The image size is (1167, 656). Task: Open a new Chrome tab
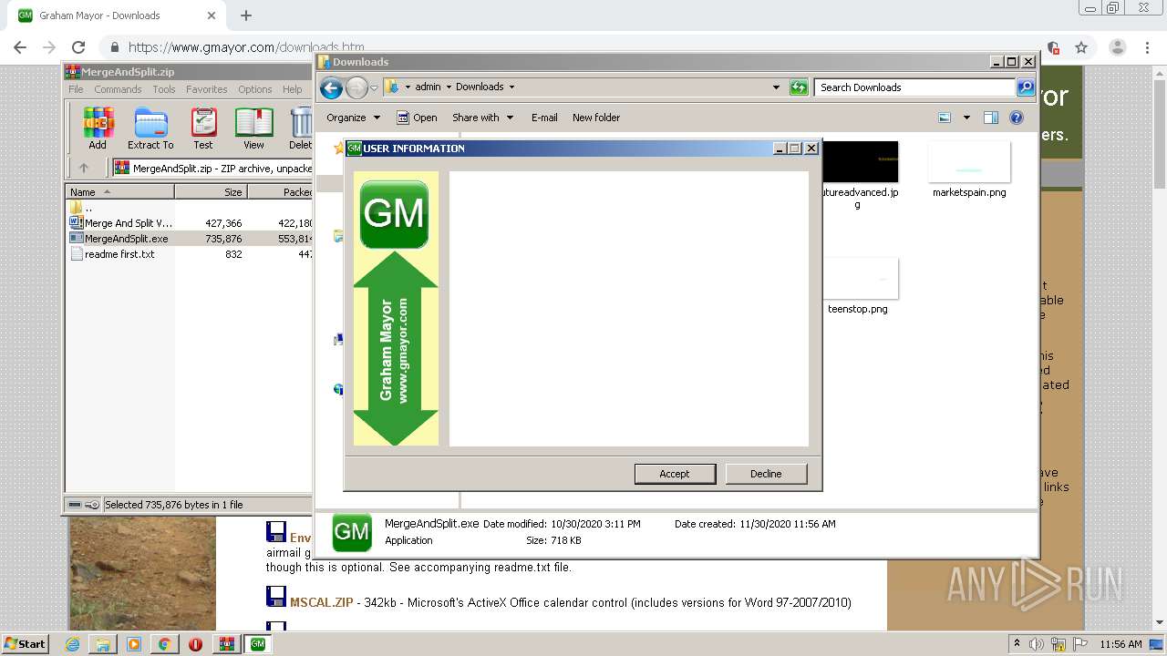coord(246,15)
